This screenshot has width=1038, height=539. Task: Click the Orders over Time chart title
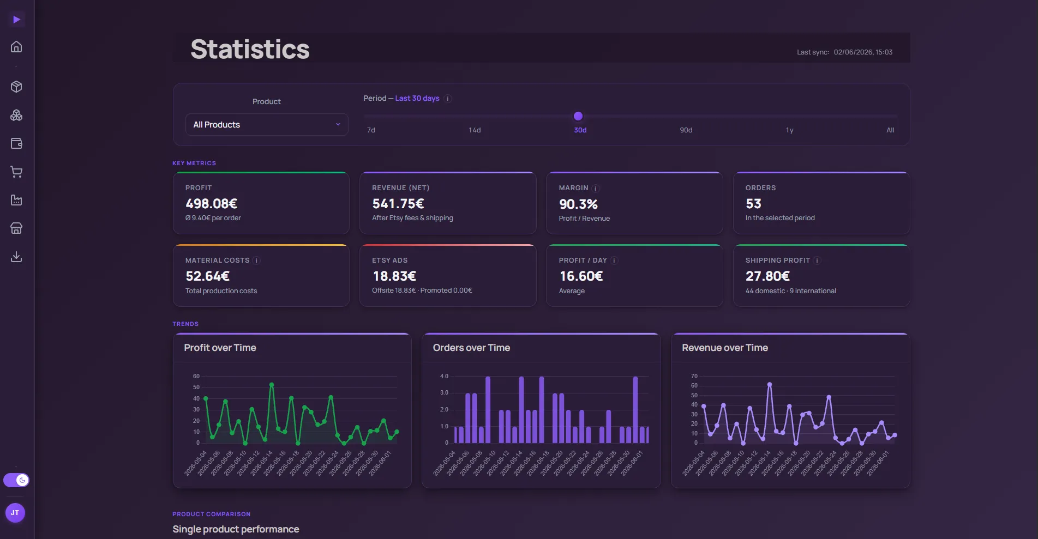(x=471, y=348)
